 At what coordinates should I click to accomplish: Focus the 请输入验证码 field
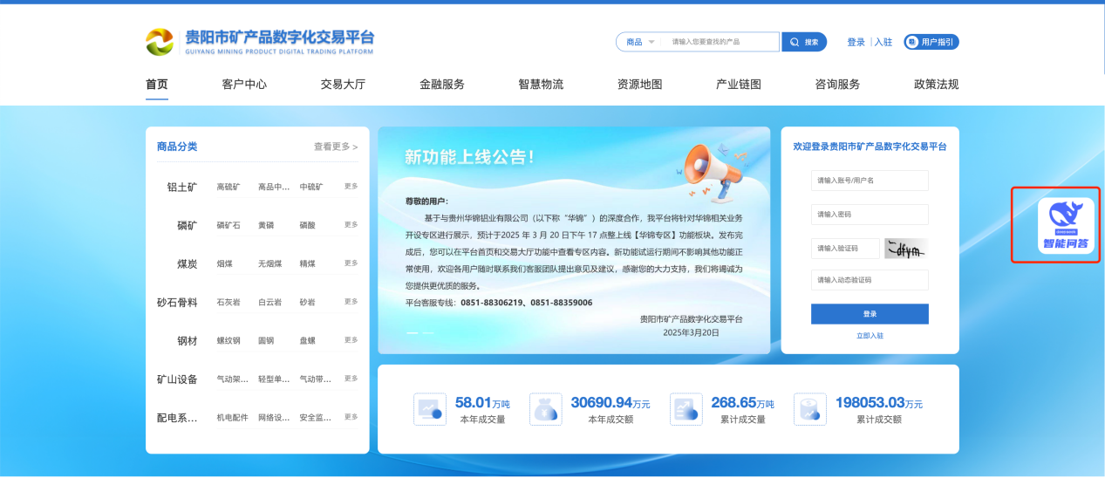tap(845, 249)
